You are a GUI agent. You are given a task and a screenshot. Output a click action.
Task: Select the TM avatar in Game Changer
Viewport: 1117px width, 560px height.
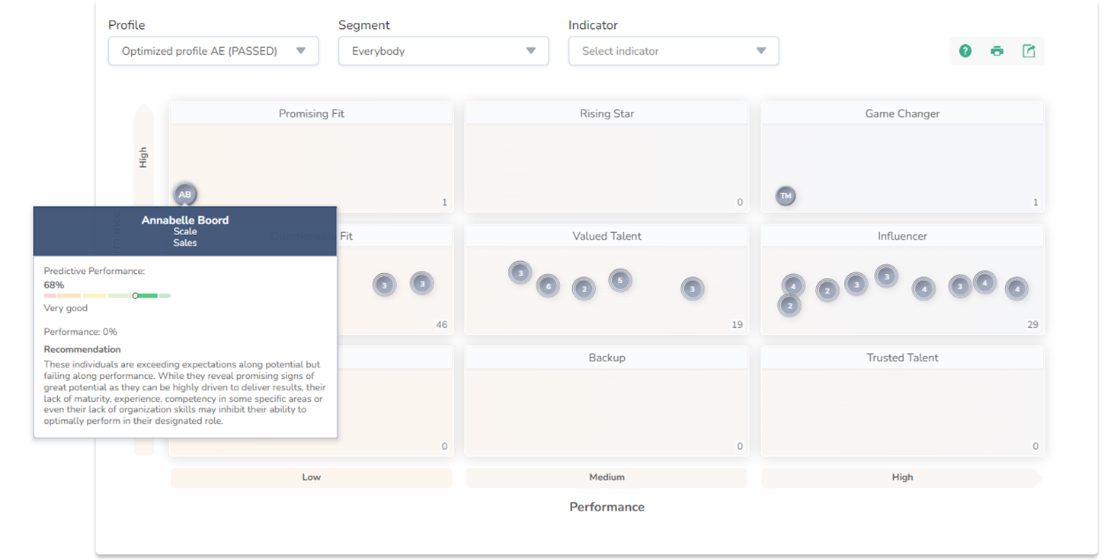(786, 196)
